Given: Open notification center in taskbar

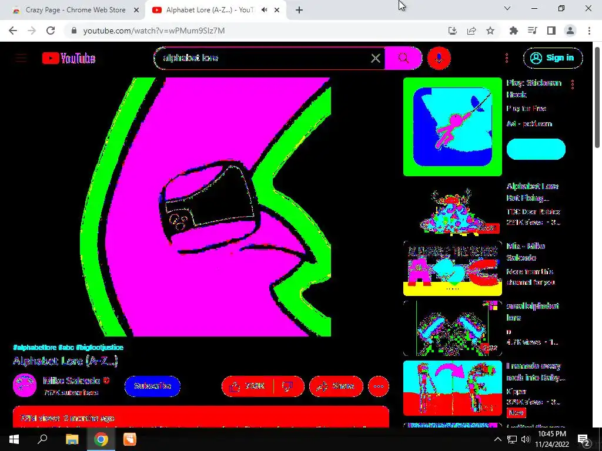Looking at the screenshot, I should coord(584,440).
